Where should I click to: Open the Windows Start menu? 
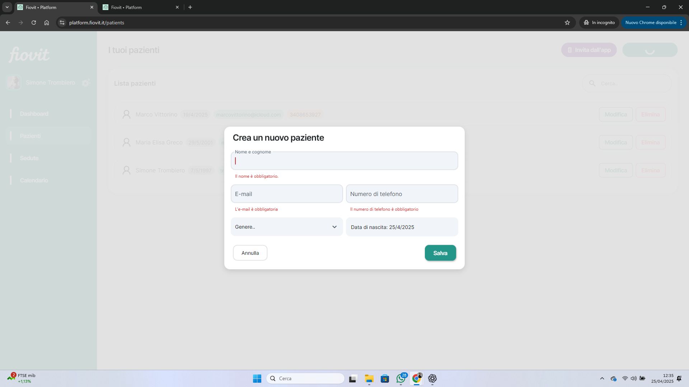click(257, 378)
